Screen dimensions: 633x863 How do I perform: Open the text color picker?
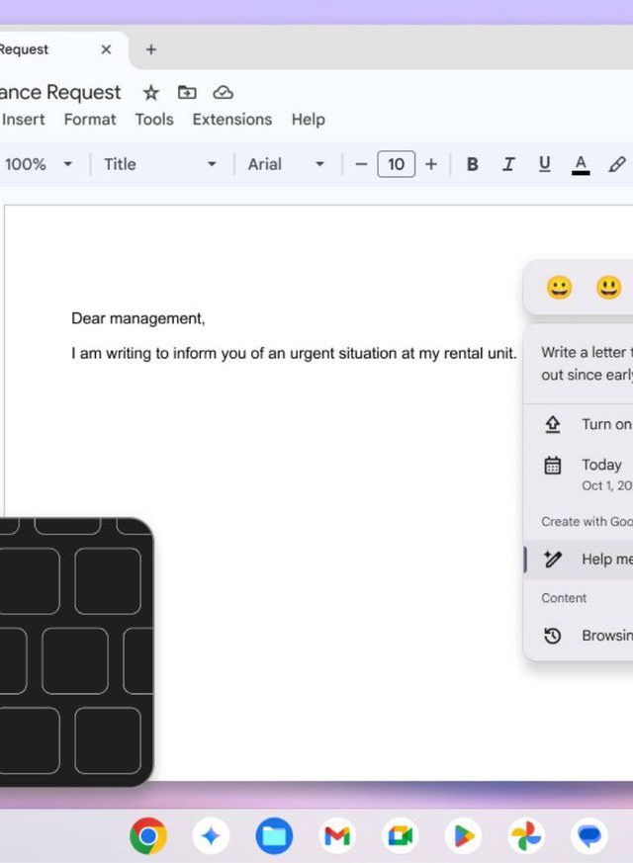point(581,164)
